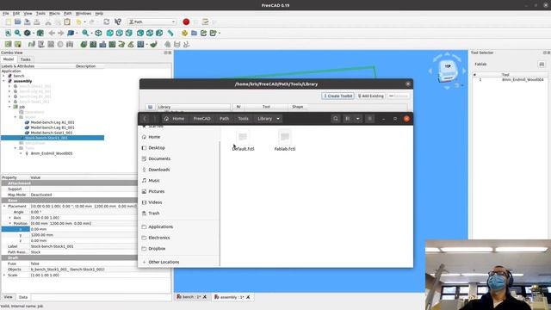
Task: Click the Label value Stock-bench-Stock1_001 field
Action: tap(84, 247)
